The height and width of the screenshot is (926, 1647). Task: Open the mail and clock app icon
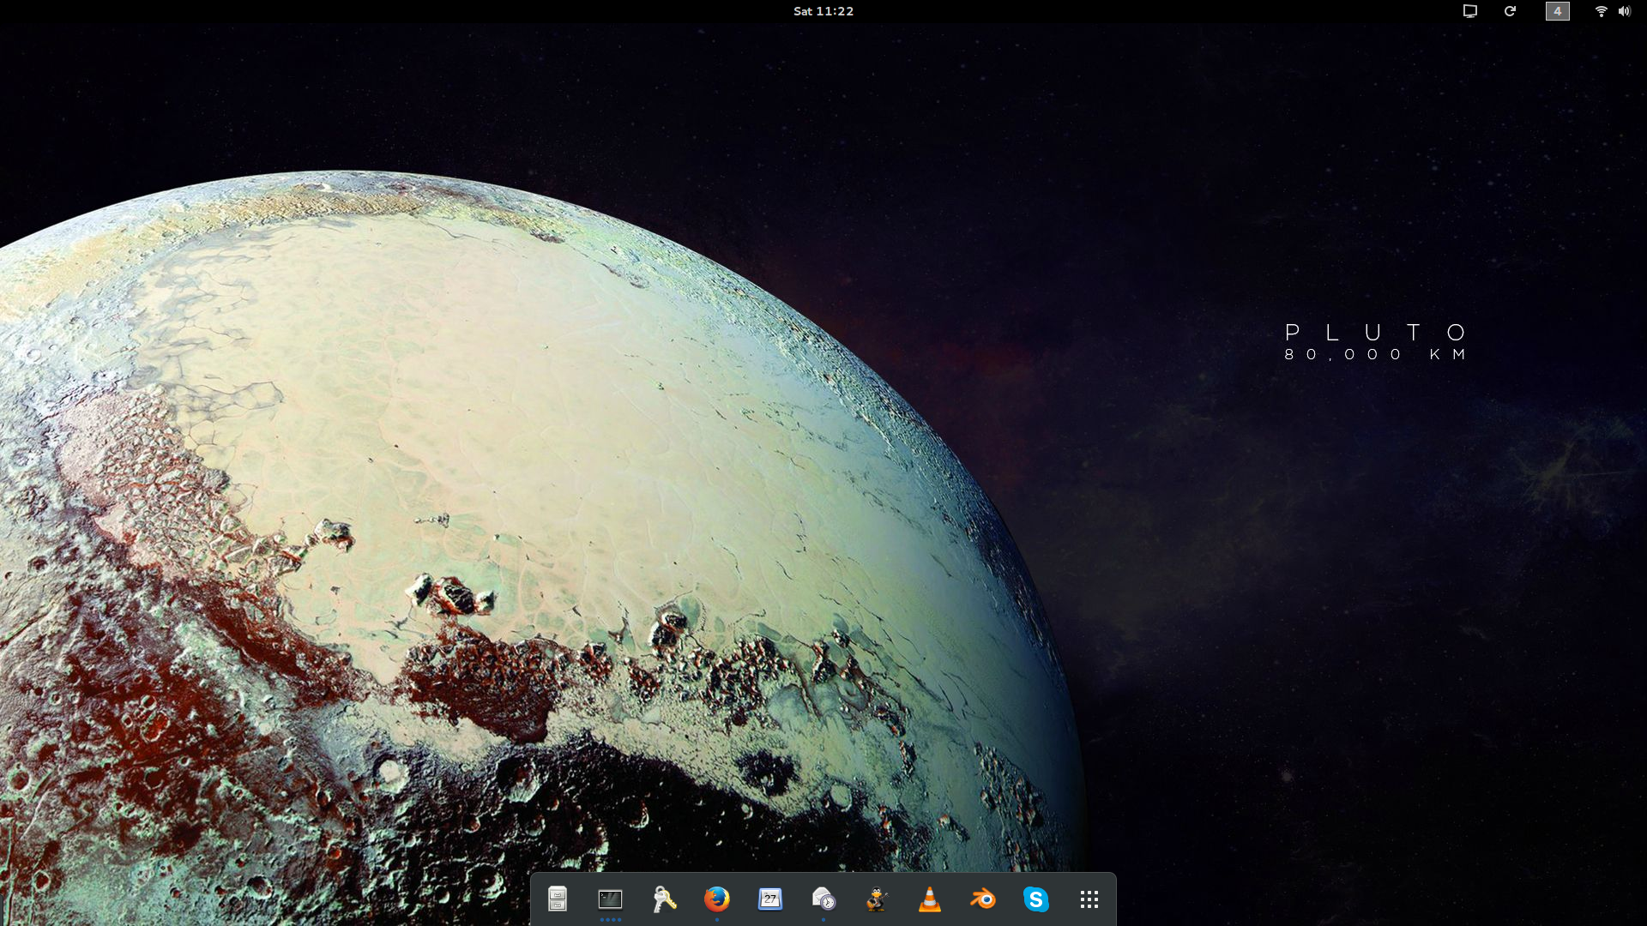point(823,899)
